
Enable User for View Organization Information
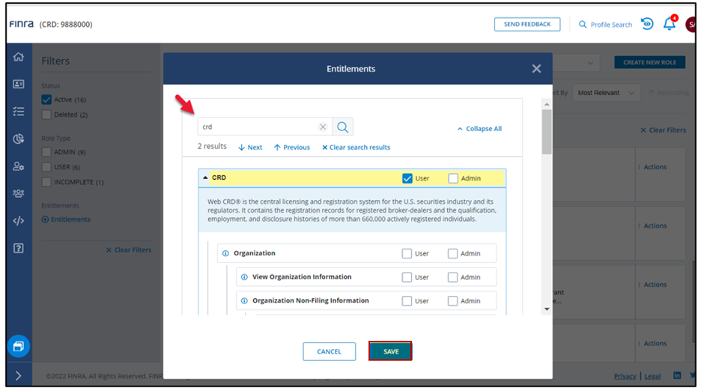click(x=407, y=277)
